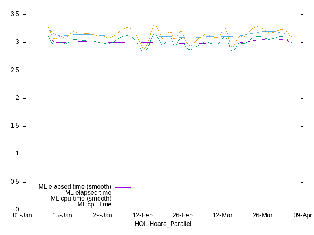The height and width of the screenshot is (235, 314).
Task: Pick the 29-Jan date on the x-axis
Action: (x=103, y=215)
